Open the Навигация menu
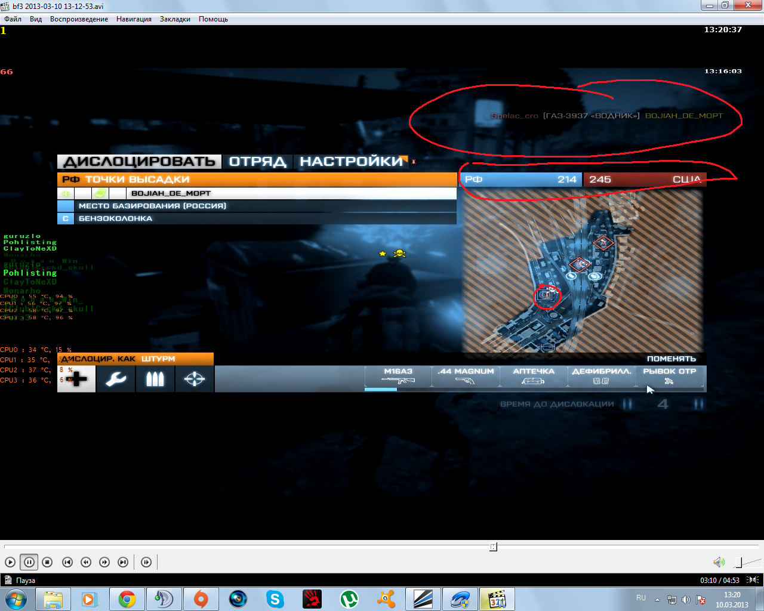This screenshot has height=611, width=764. (134, 19)
